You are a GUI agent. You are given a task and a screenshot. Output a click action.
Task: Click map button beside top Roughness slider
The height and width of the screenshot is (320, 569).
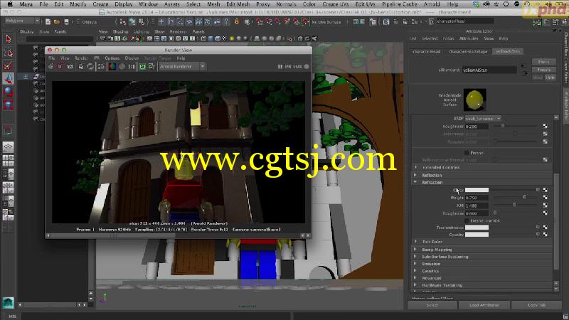545,126
